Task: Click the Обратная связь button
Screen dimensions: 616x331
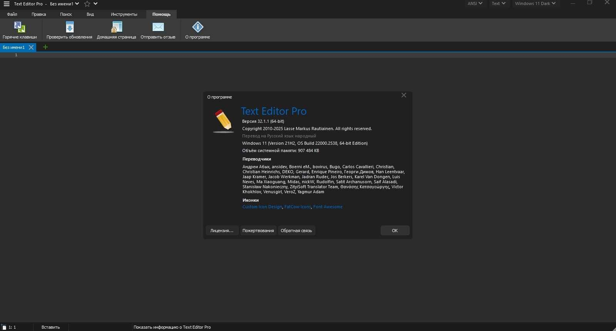Action: pyautogui.click(x=296, y=231)
